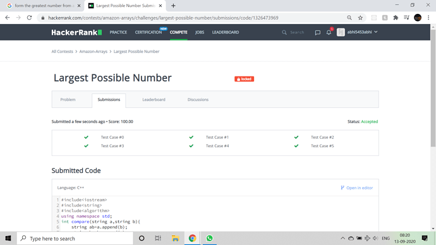Screen dimensions: 436x245
Task: Click the red locked badge
Action: (x=244, y=79)
